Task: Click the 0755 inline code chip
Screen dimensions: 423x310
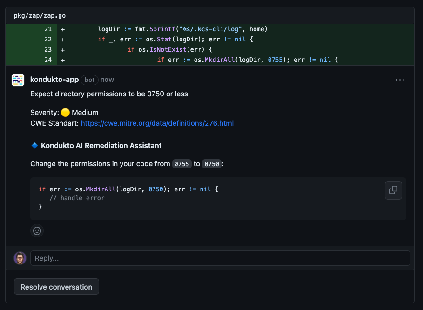Action: coord(181,164)
